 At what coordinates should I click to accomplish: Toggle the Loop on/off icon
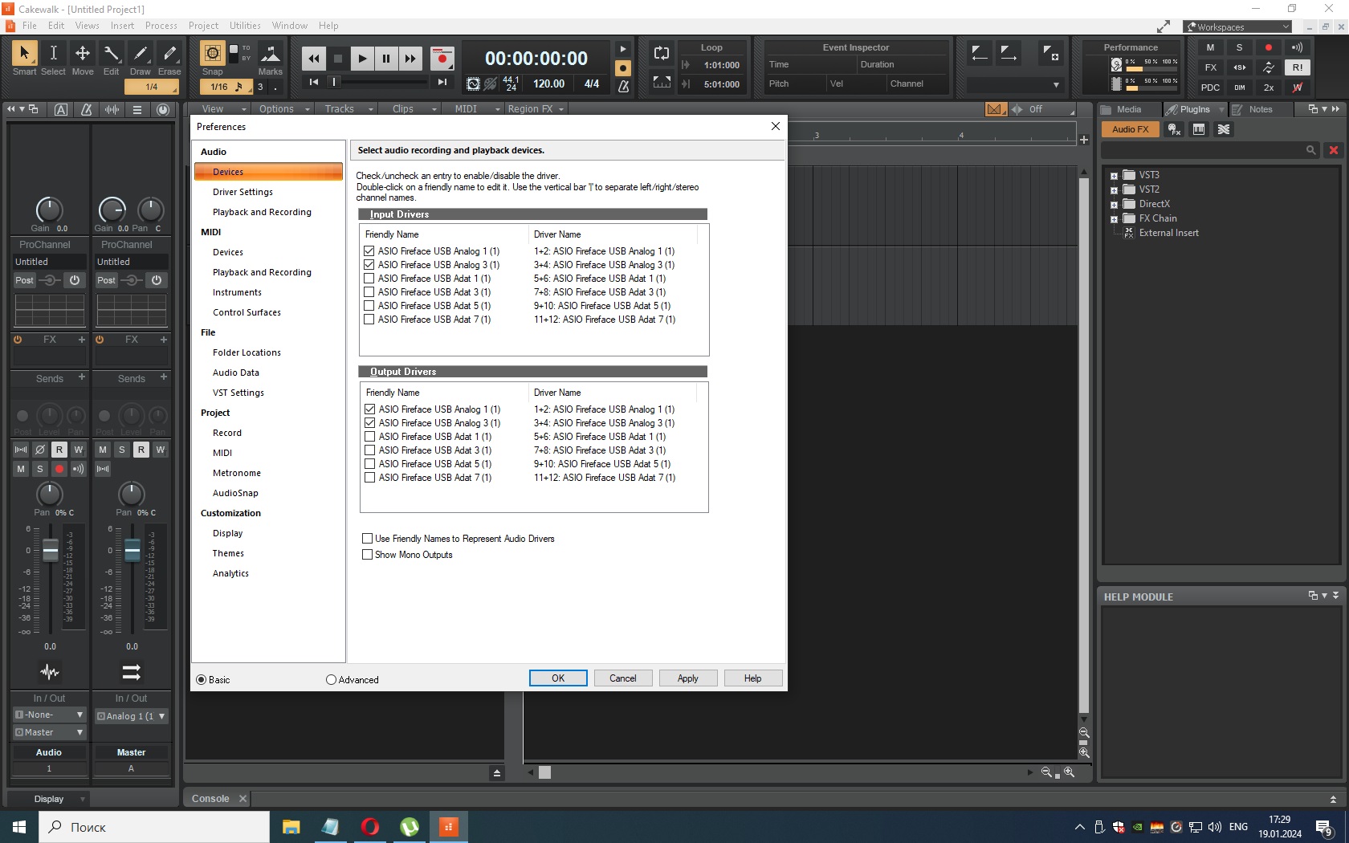tap(662, 54)
